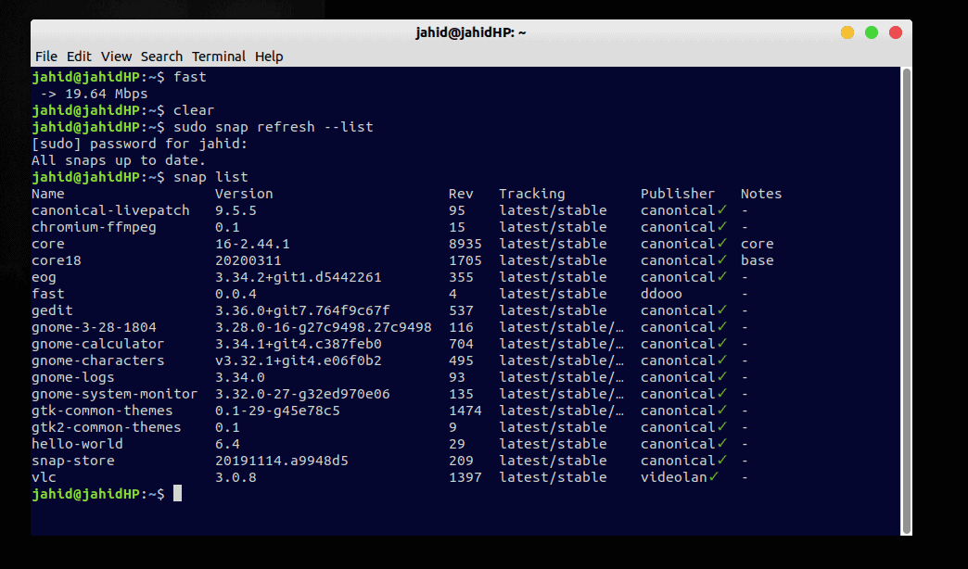Click '[sudo] password for jahid:' line
The width and height of the screenshot is (968, 569).
tap(139, 144)
